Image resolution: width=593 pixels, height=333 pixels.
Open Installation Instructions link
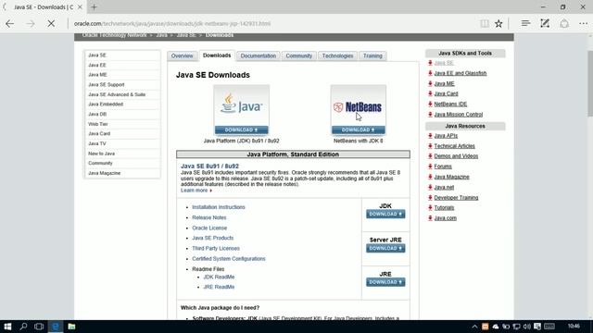point(219,207)
